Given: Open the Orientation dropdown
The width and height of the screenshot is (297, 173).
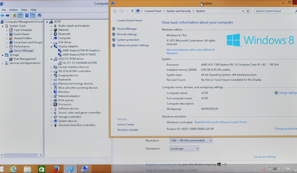Looking at the screenshot, I should tap(184, 149).
